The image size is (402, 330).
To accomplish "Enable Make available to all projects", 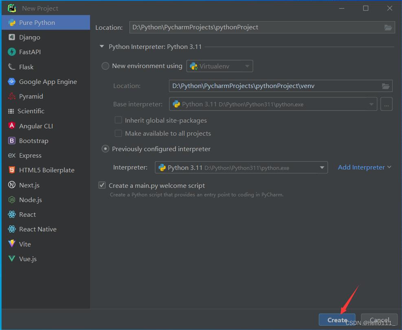I will click(118, 133).
